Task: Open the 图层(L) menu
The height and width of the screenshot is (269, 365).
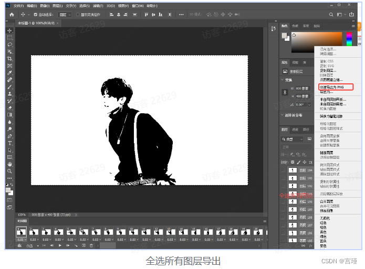Action: click(57, 6)
